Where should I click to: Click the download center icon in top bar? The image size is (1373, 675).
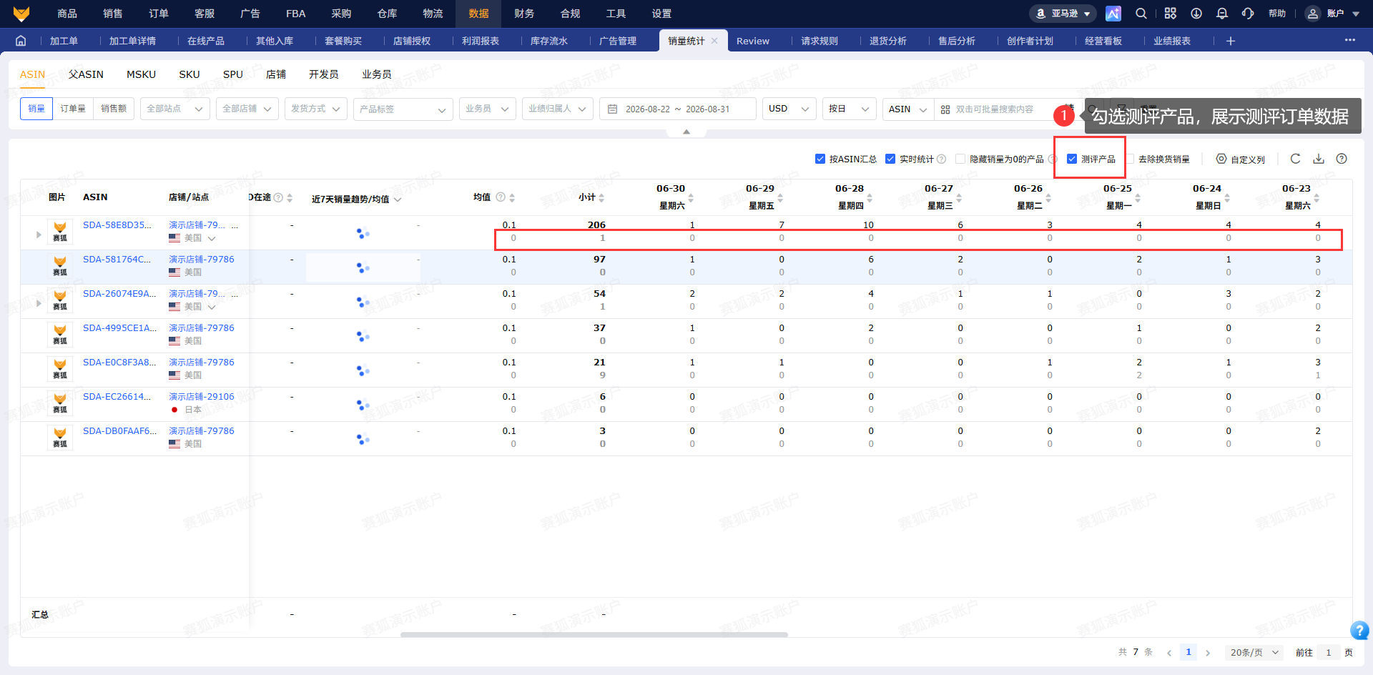(x=1196, y=14)
